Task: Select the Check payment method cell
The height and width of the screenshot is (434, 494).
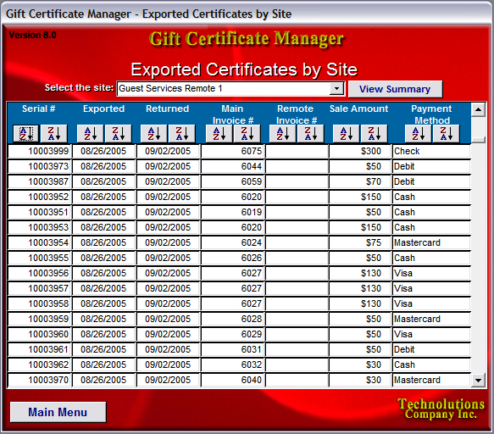Action: (x=431, y=151)
